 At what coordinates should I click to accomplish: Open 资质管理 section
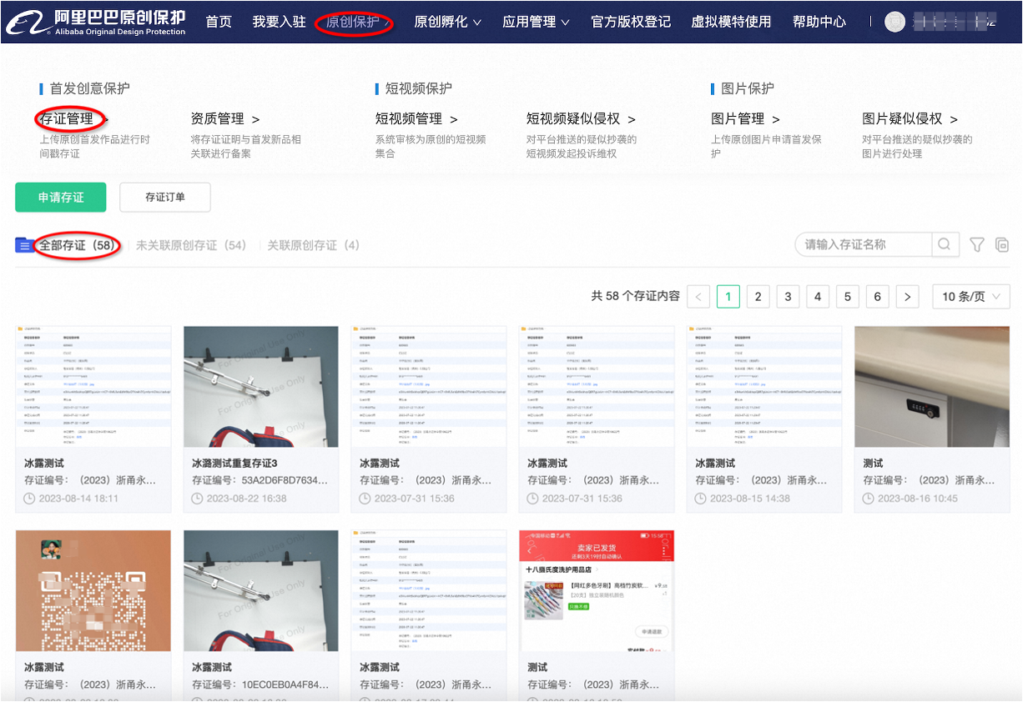point(225,119)
